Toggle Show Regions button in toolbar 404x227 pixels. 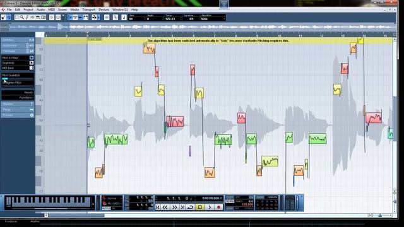pos(86,18)
